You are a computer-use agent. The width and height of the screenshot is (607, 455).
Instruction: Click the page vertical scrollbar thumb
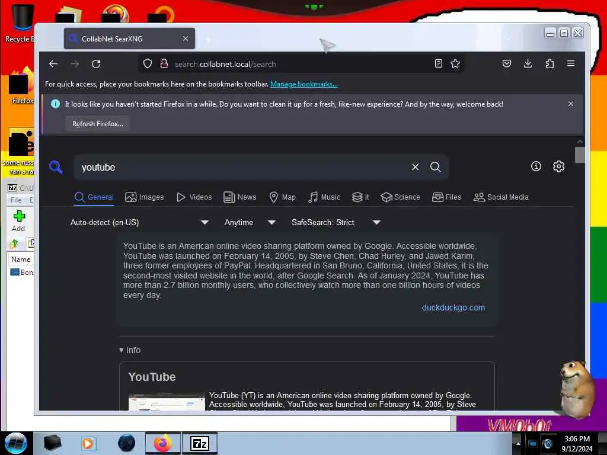pyautogui.click(x=580, y=155)
